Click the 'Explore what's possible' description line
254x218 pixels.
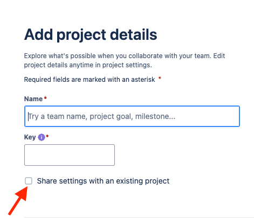coord(125,56)
